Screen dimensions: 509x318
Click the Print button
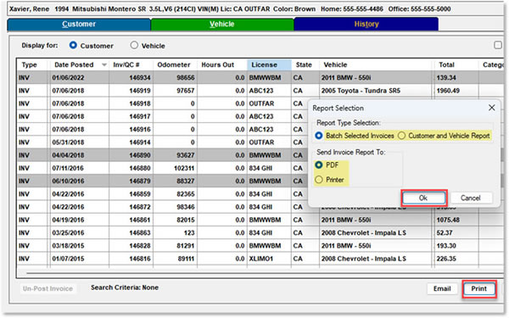(x=479, y=289)
